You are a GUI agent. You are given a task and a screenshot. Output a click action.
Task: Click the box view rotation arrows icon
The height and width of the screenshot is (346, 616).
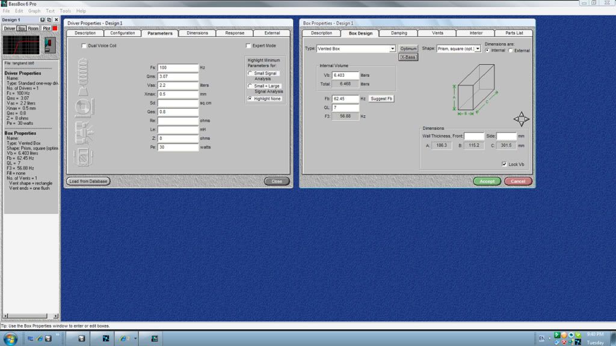521,118
